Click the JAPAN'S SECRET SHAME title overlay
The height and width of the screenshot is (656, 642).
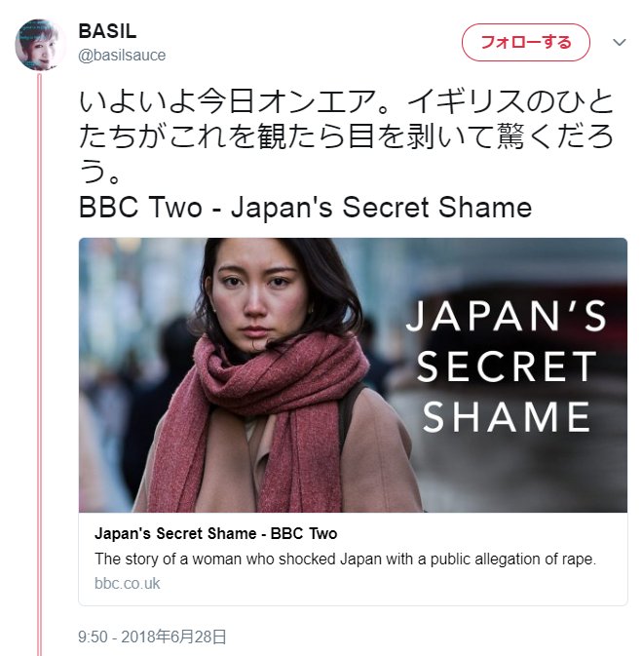[507, 367]
